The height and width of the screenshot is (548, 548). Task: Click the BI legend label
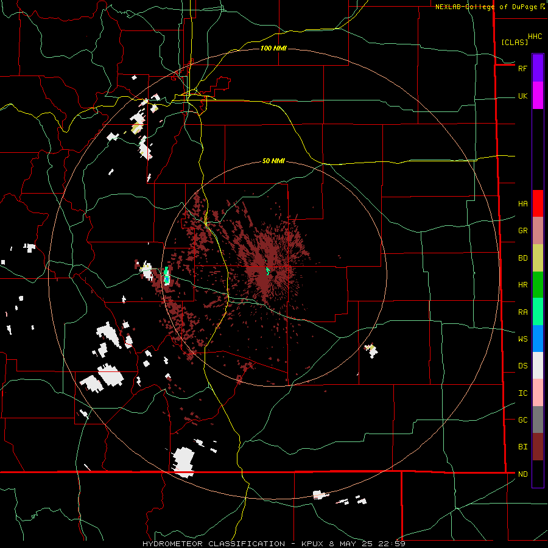click(x=522, y=447)
